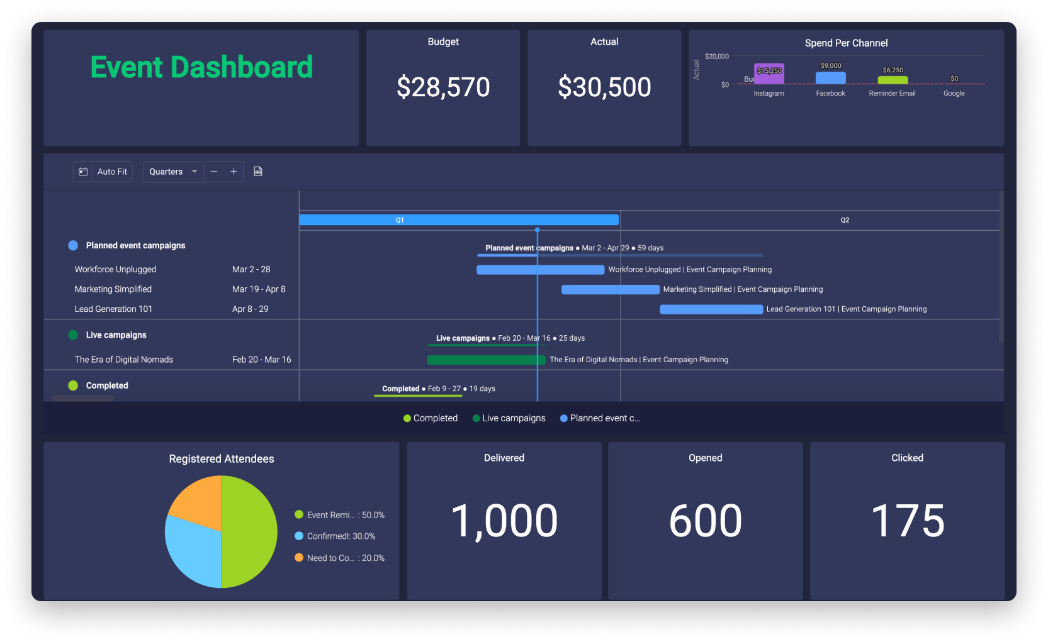
Task: Click the Spend Per Channel widget title
Action: 846,43
